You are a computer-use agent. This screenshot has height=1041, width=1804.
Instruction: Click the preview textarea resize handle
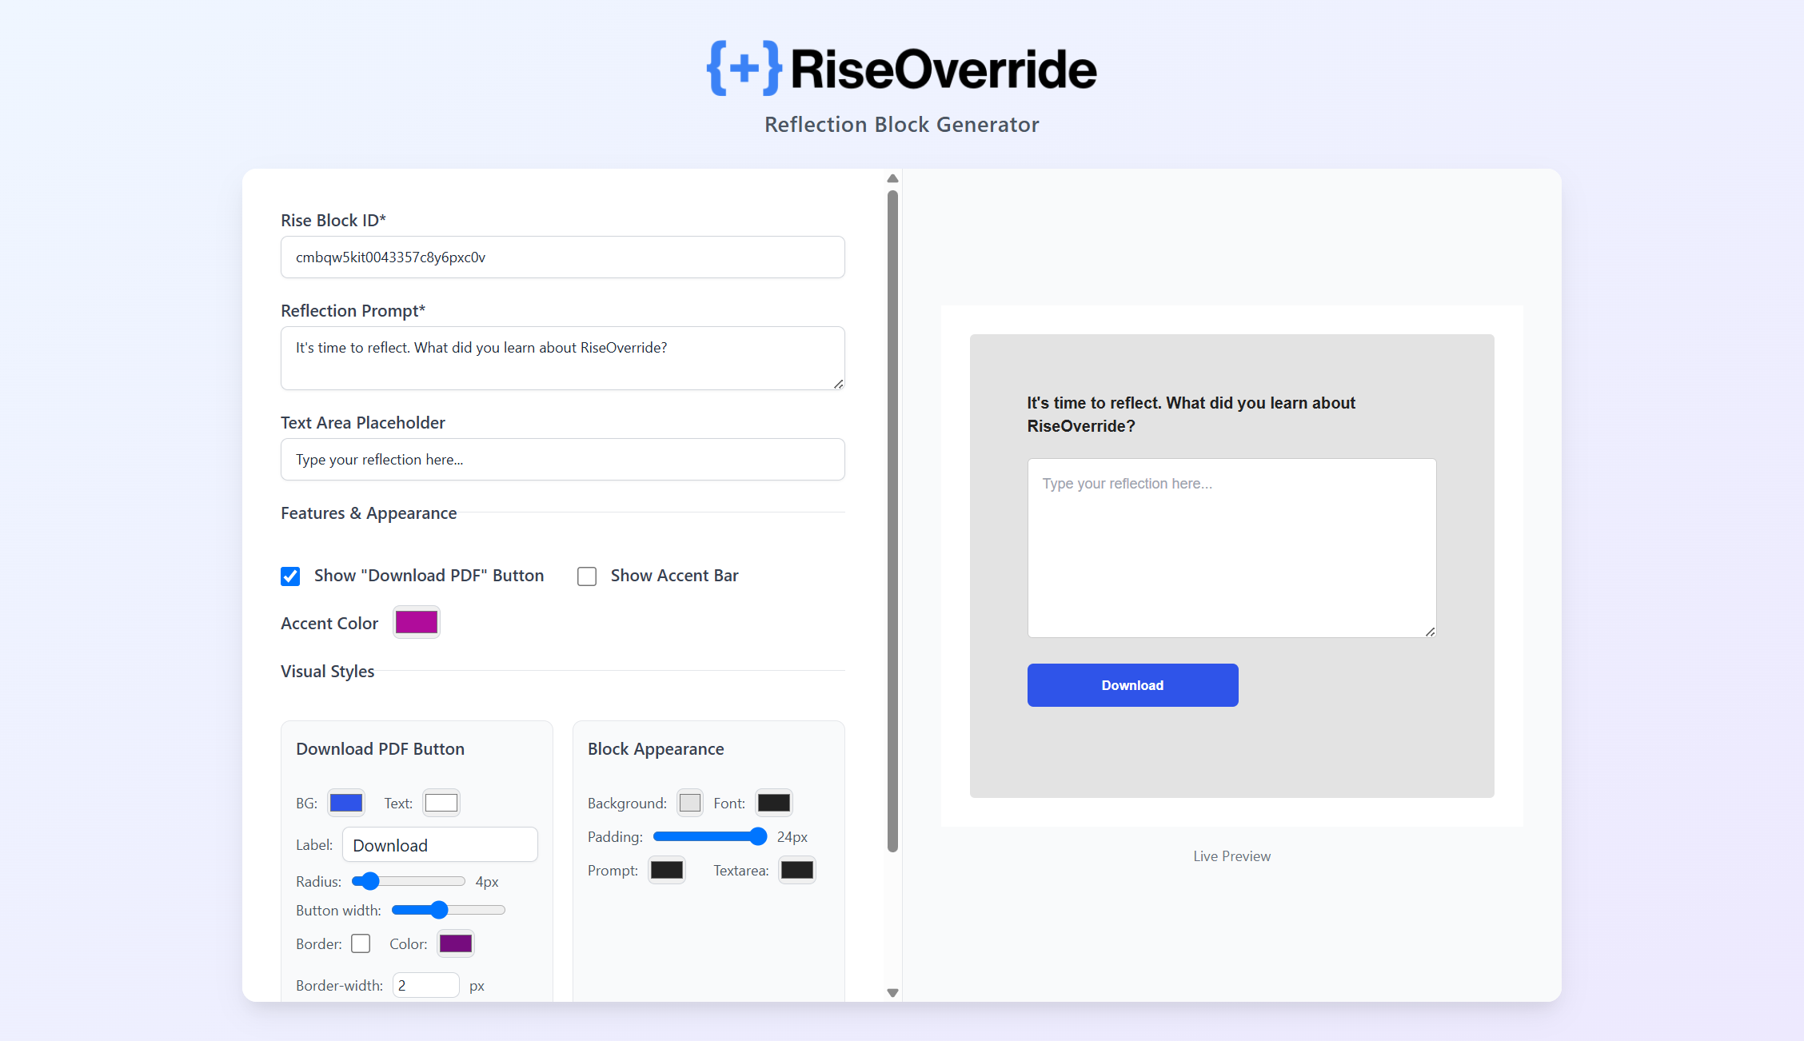1430,632
